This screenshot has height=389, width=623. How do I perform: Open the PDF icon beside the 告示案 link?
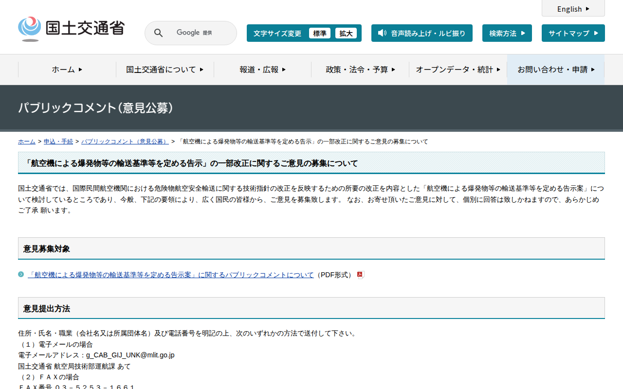point(361,275)
